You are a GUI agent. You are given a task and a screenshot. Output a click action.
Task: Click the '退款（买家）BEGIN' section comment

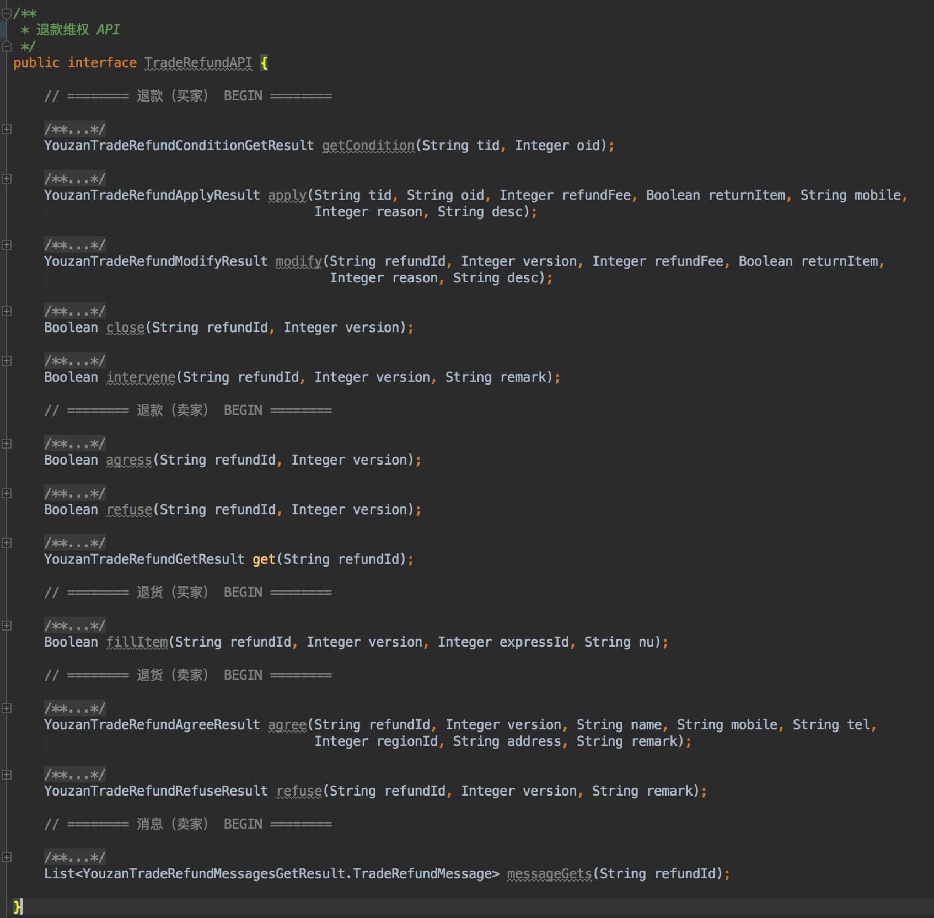coord(188,96)
